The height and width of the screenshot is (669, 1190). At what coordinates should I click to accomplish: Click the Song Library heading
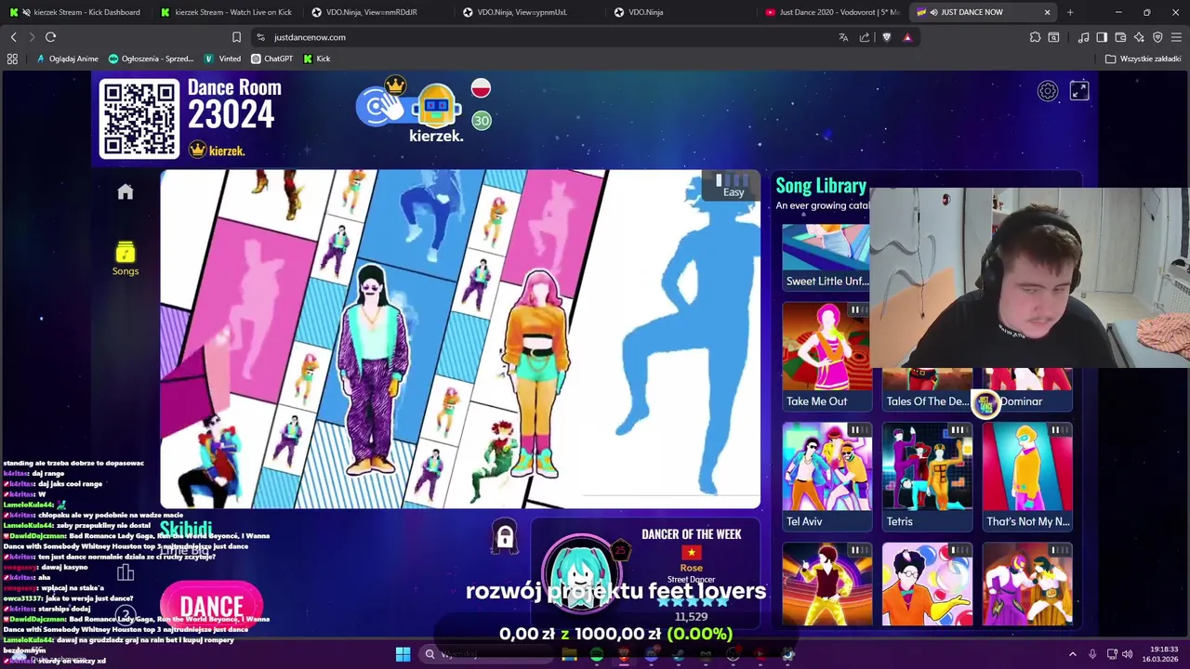pos(821,186)
